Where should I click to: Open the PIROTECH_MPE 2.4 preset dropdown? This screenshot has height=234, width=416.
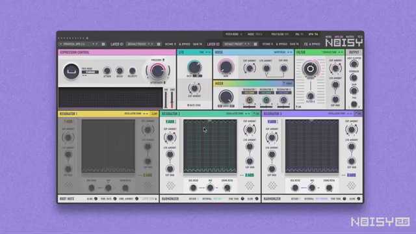[x=76, y=44]
